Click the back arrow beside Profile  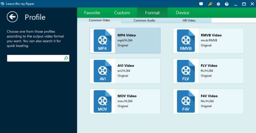point(12,17)
